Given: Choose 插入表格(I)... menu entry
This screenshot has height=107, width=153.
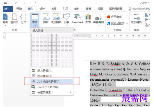Looking at the screenshot, I should coord(52,71).
